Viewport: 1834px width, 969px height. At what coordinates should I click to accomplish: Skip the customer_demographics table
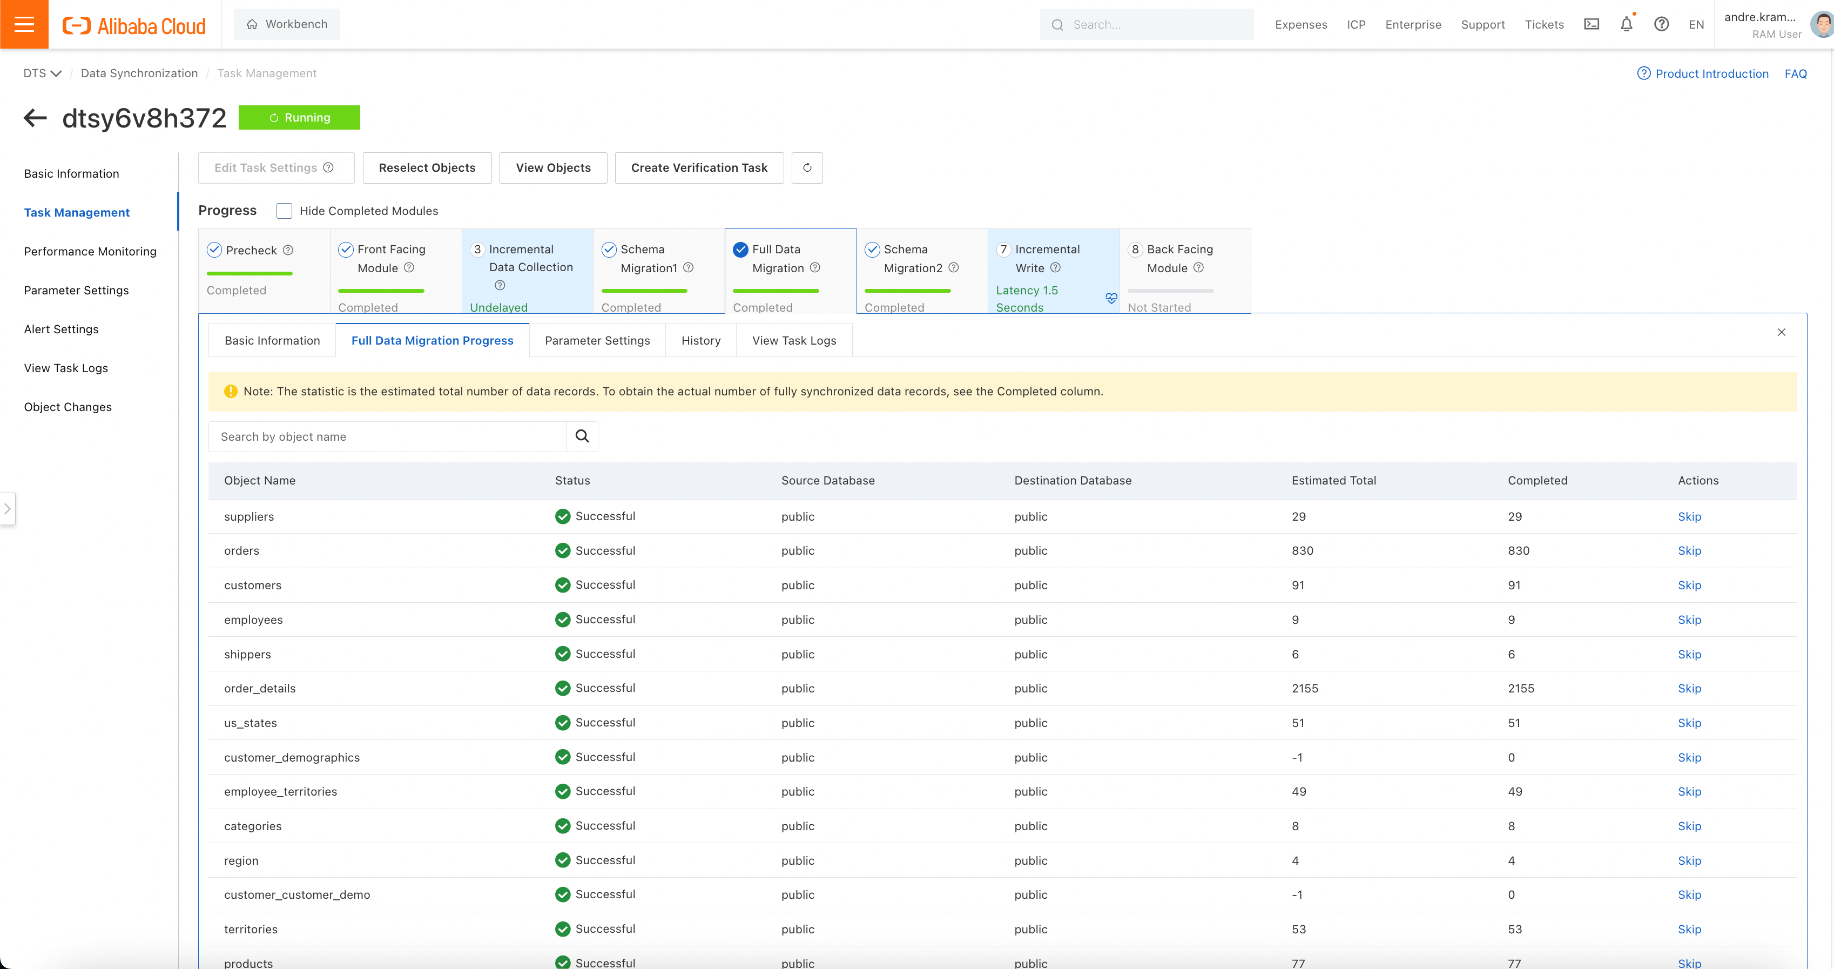point(1689,757)
